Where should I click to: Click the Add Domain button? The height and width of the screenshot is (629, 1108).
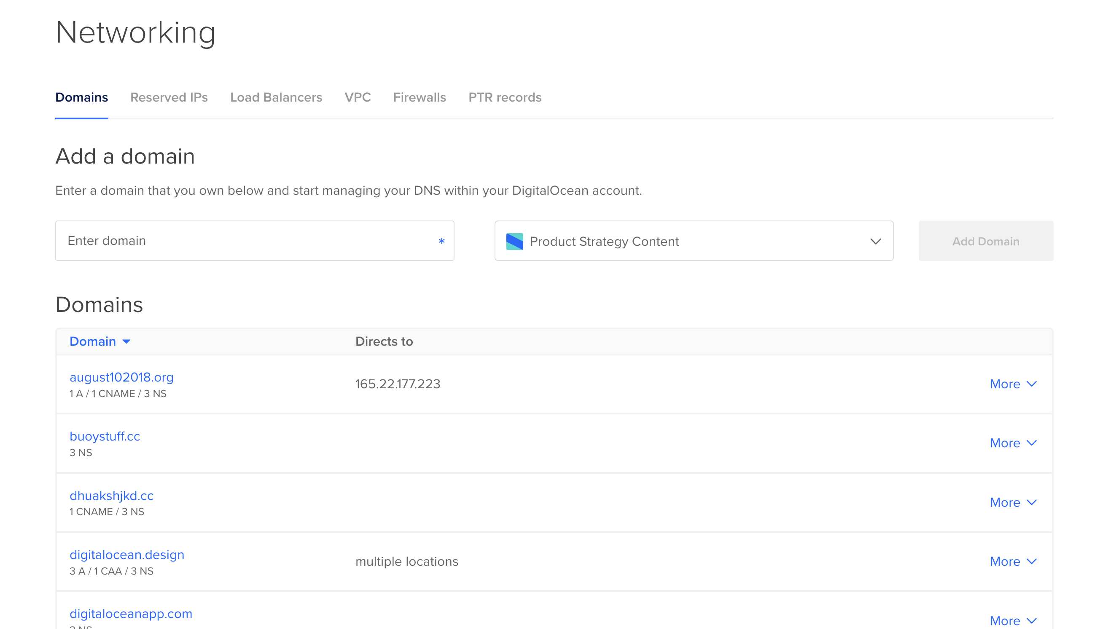[986, 241]
